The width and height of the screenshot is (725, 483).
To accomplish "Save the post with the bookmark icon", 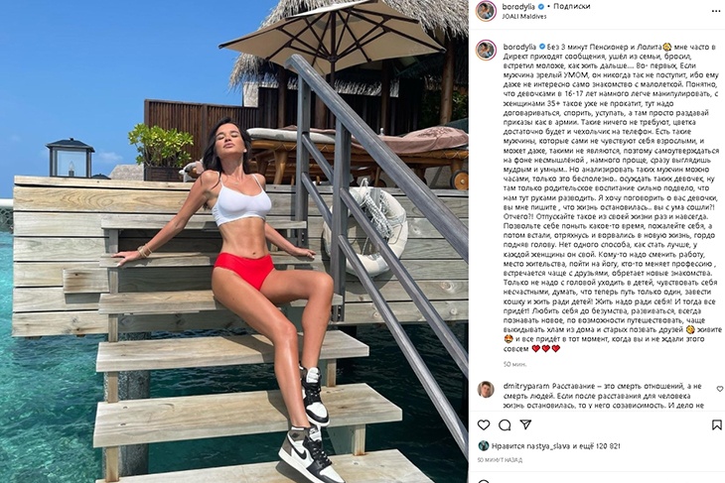I will tap(716, 424).
